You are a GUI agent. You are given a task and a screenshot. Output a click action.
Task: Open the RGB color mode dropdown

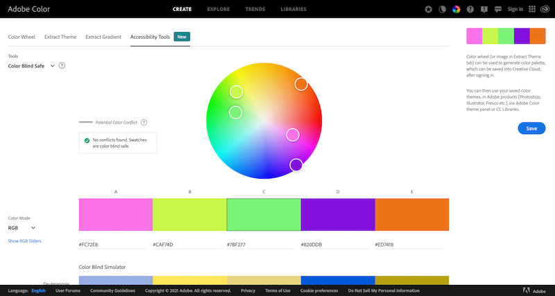coord(22,228)
